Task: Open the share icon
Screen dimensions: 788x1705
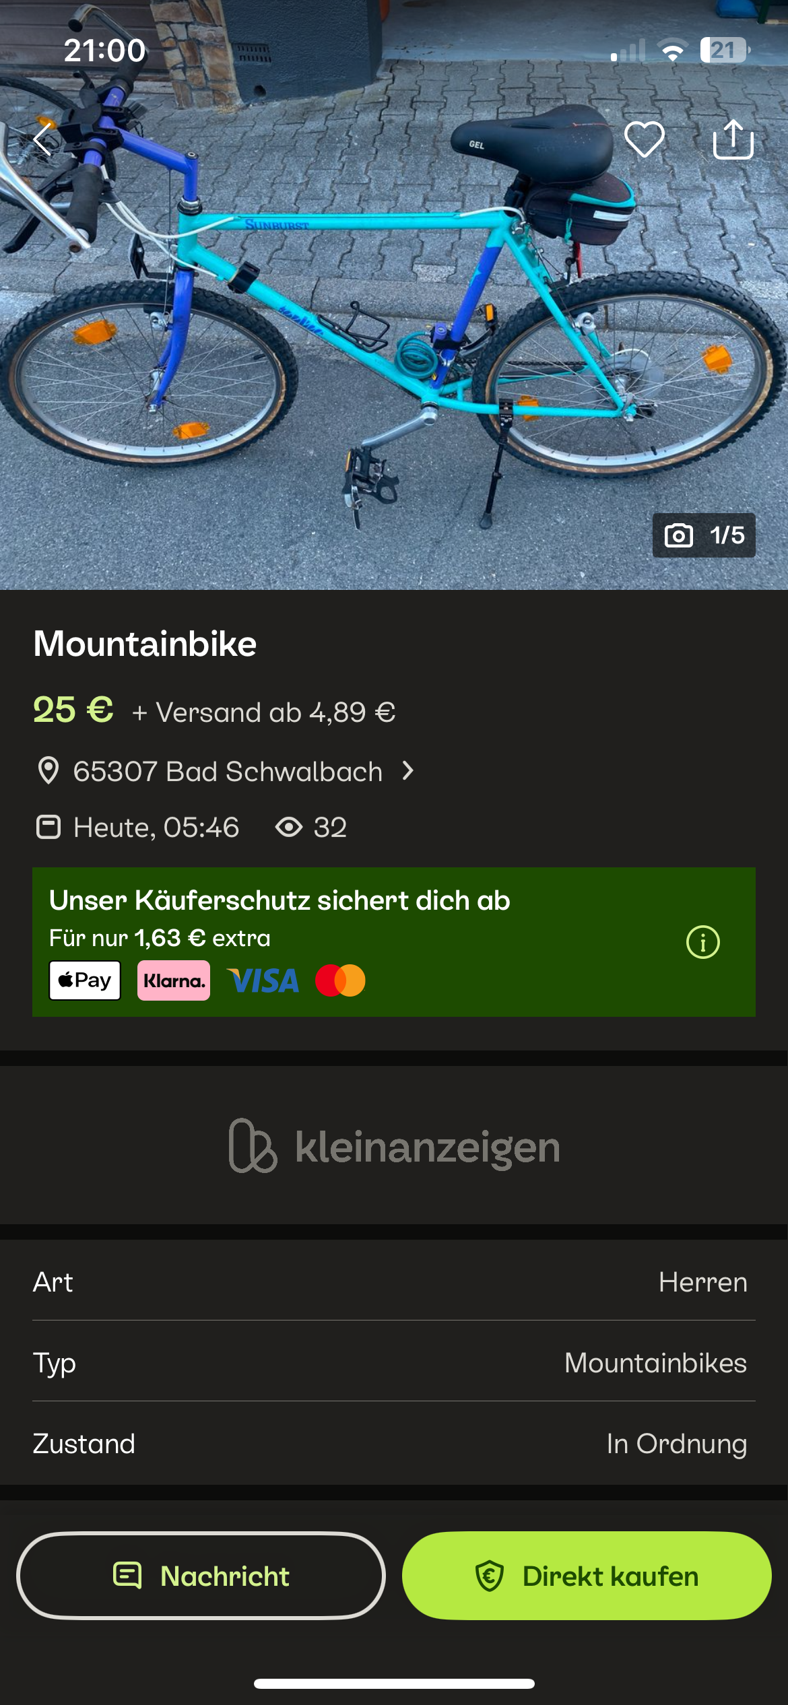Action: click(733, 139)
